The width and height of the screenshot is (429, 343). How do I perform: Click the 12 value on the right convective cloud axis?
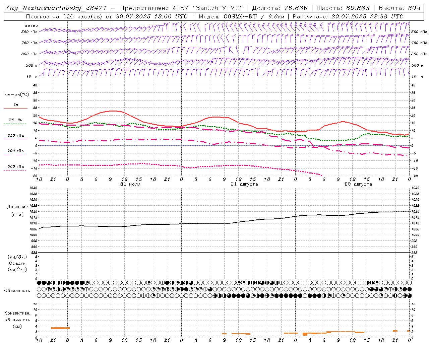(414, 304)
